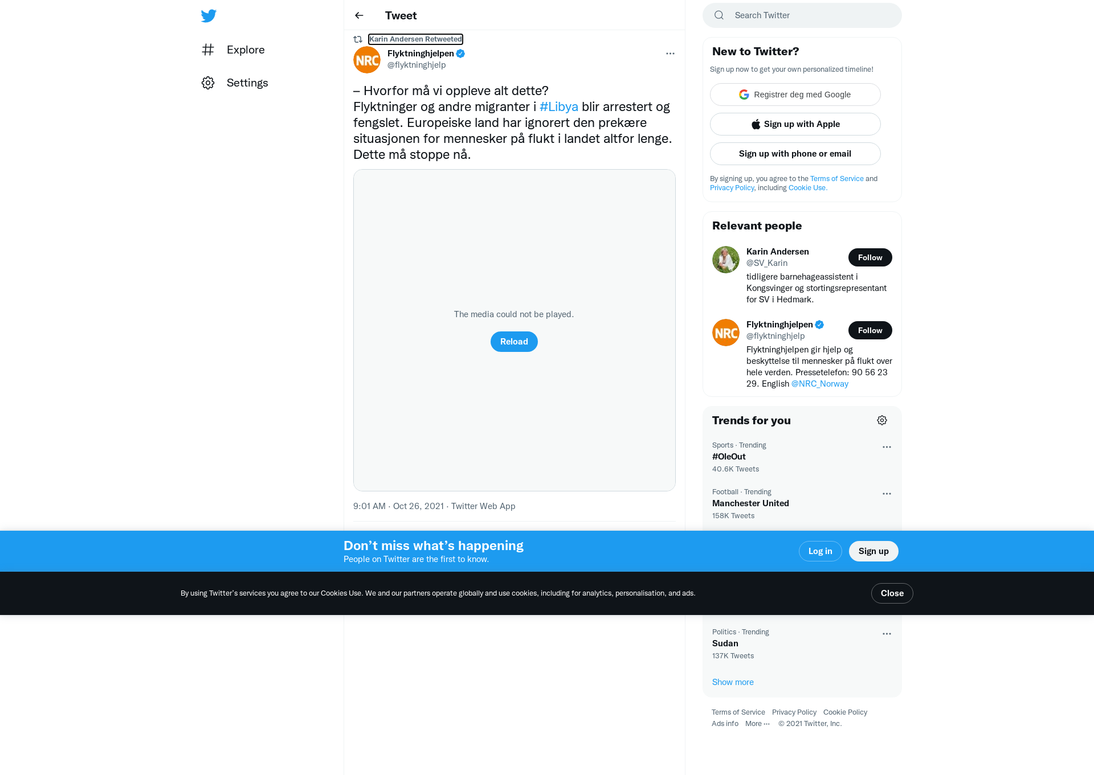Open Explore in the sidebar
This screenshot has height=775, width=1094.
234,50
